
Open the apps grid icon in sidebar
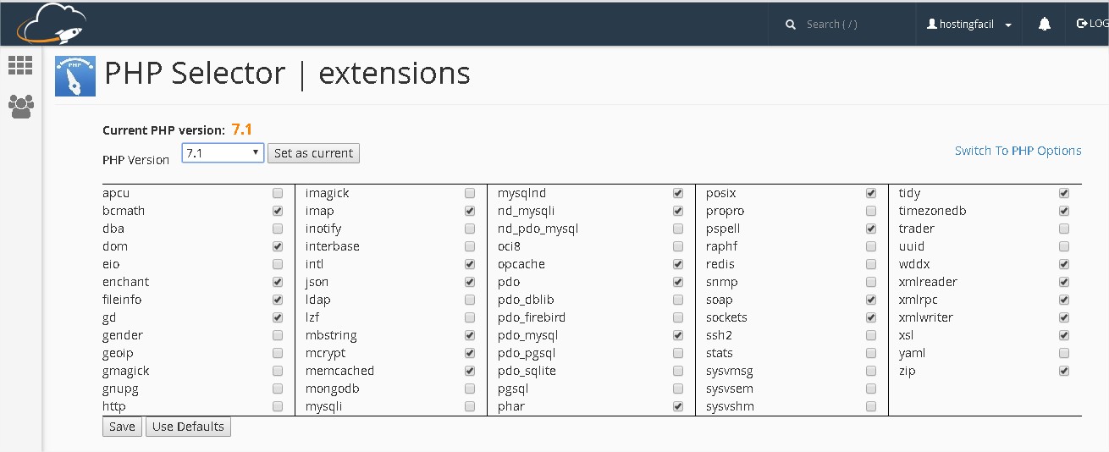[20, 65]
